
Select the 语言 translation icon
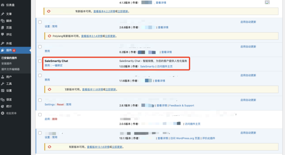(3, 100)
